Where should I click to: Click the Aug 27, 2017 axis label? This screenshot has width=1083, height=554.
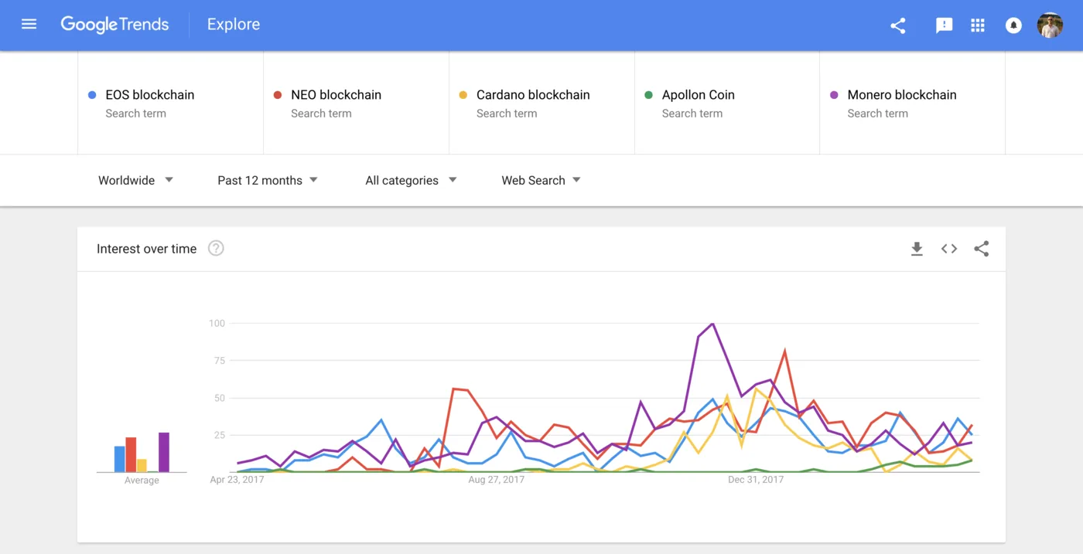[x=497, y=480]
